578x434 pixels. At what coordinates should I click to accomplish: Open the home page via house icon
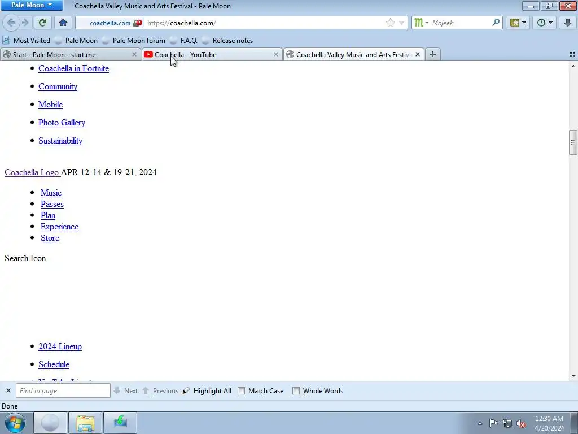coord(63,23)
